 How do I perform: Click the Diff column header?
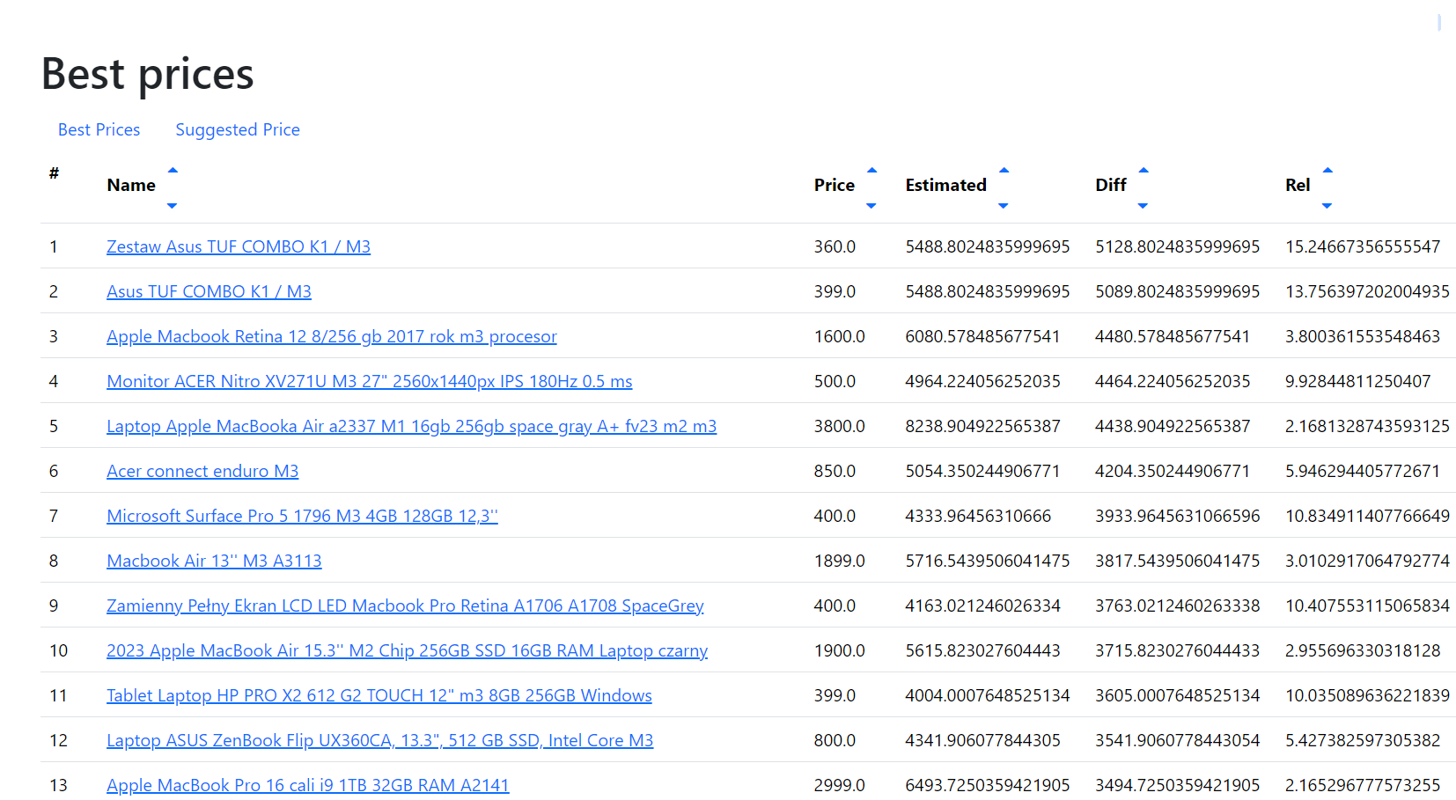[x=1111, y=185]
